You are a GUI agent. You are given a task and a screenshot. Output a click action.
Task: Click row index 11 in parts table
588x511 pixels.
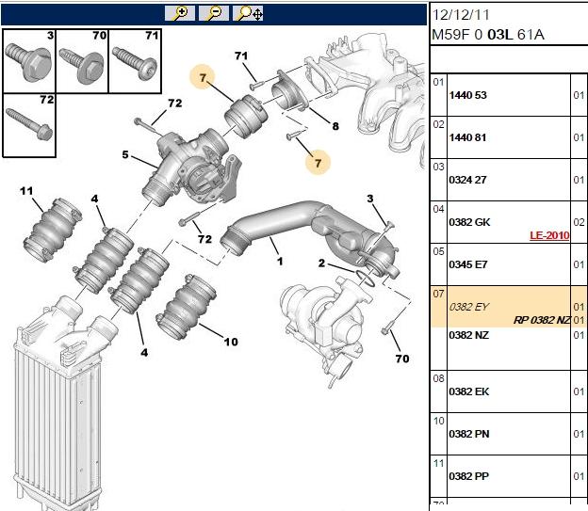[x=438, y=463]
